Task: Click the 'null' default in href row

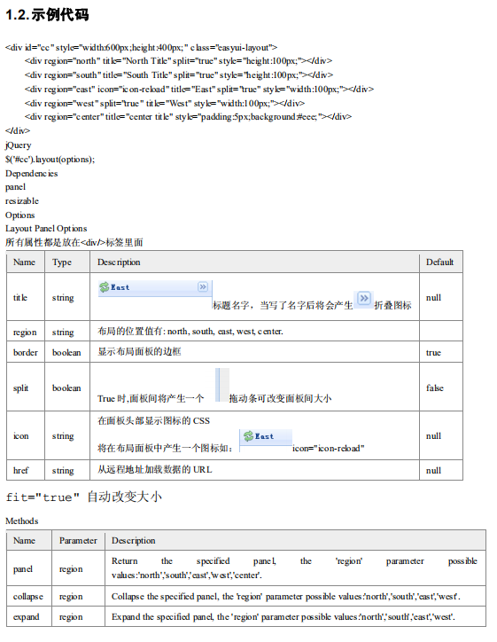Action: [433, 471]
